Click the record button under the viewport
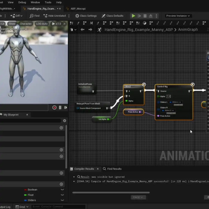 (x=54, y=107)
